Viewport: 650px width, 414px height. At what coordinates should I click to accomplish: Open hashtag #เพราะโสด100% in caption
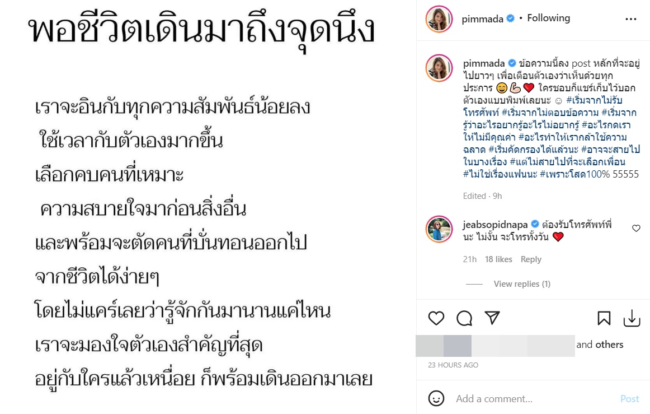click(574, 174)
